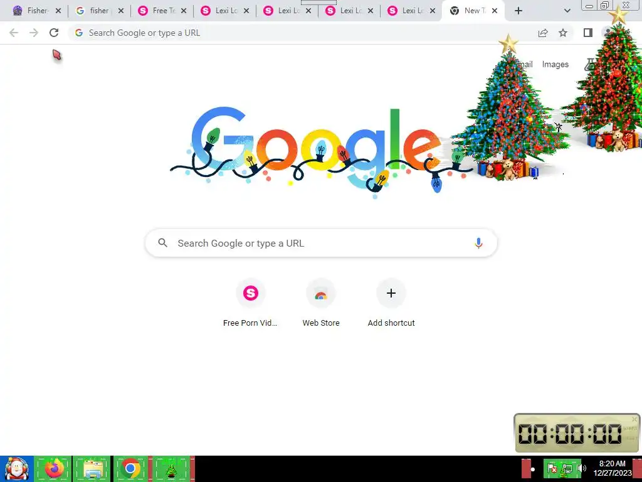Screen dimensions: 642x482
Task: Expand the tab search dropdown arrow
Action: tap(567, 11)
